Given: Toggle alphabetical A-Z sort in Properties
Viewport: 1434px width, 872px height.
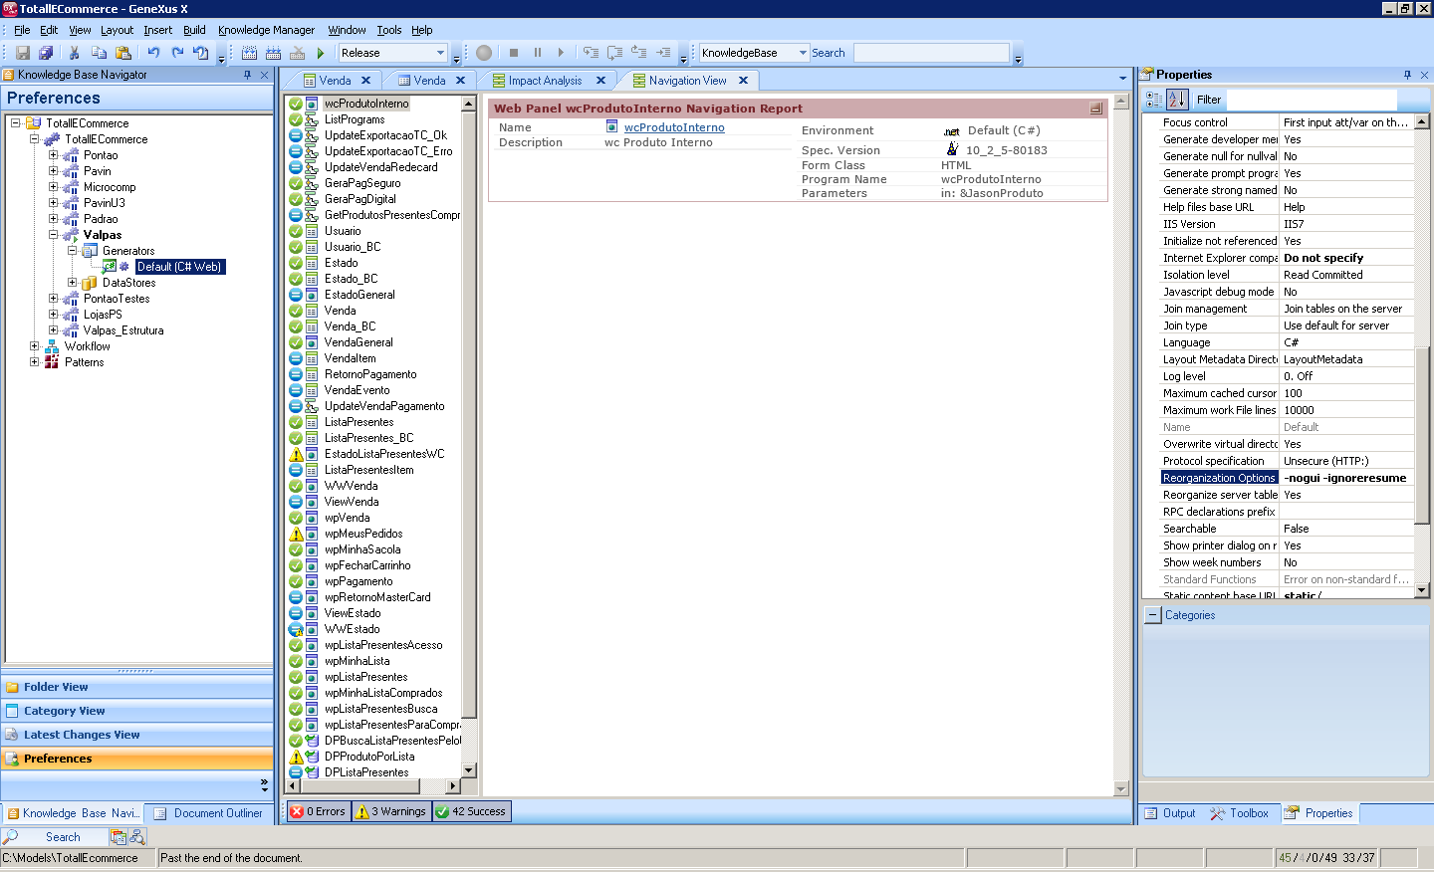Looking at the screenshot, I should click(1177, 100).
